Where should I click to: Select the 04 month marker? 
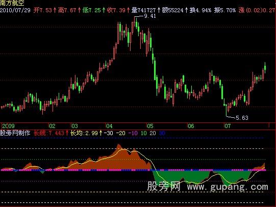(109, 126)
